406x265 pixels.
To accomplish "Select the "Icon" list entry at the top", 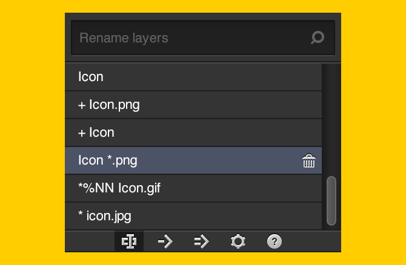I will (91, 77).
